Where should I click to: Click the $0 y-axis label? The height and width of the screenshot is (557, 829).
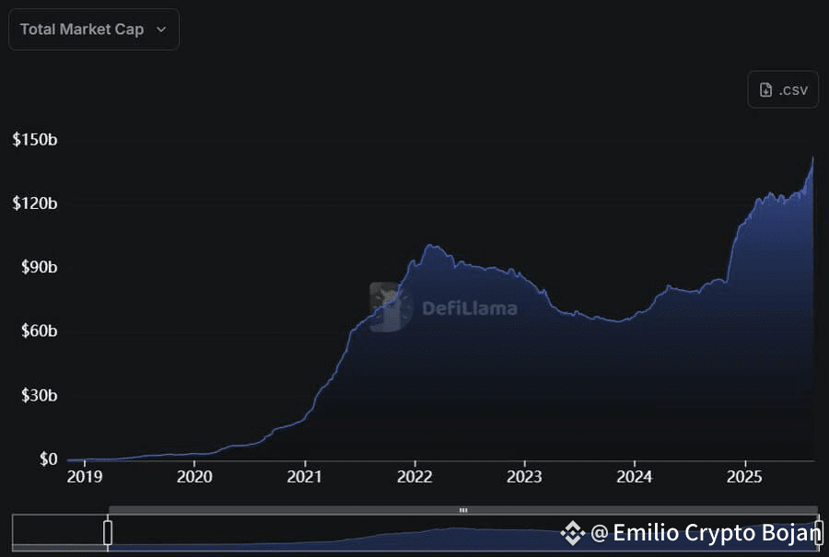pos(48,458)
